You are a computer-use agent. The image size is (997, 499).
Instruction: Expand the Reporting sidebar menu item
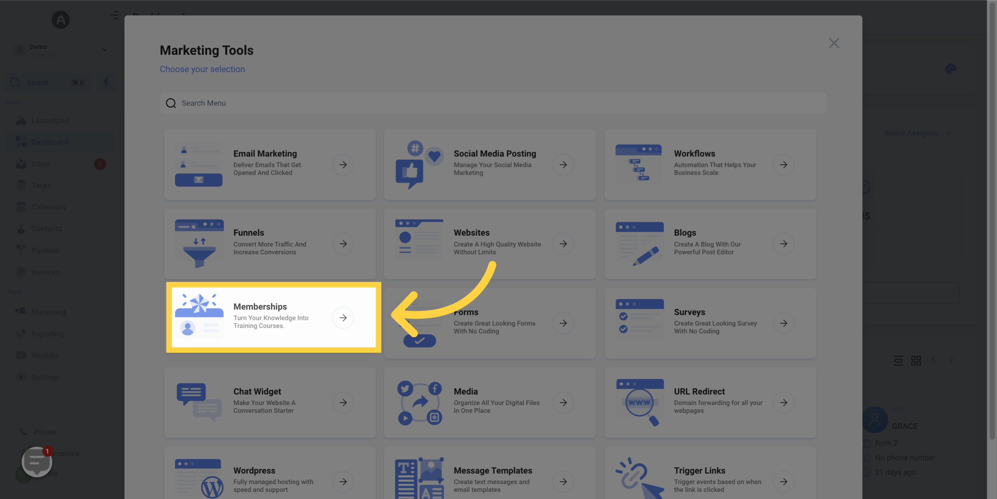pyautogui.click(x=48, y=333)
